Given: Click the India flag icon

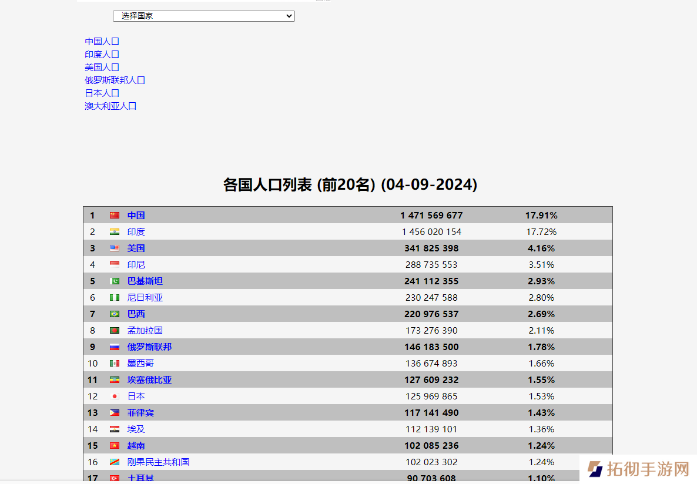Looking at the screenshot, I should coord(115,232).
